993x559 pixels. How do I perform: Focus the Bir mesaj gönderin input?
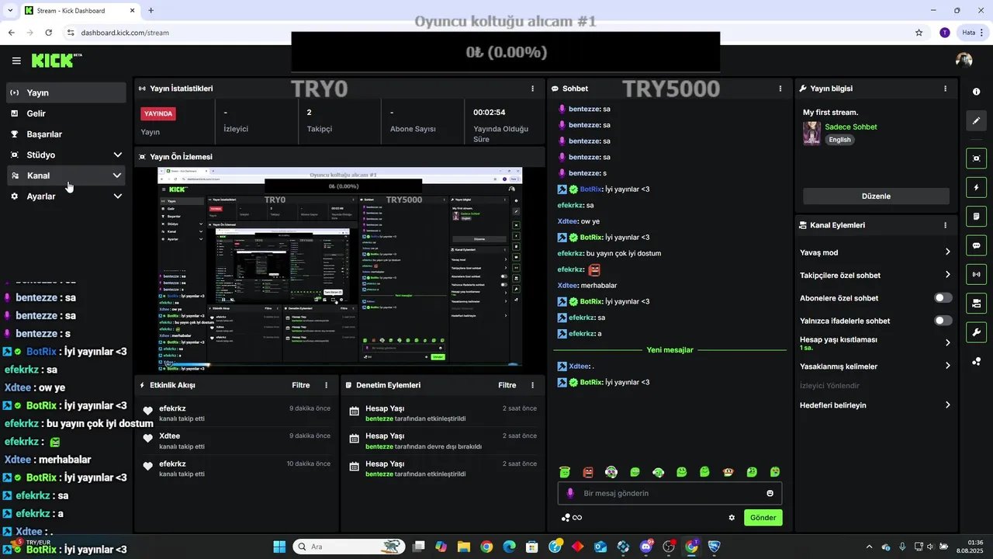click(669, 493)
